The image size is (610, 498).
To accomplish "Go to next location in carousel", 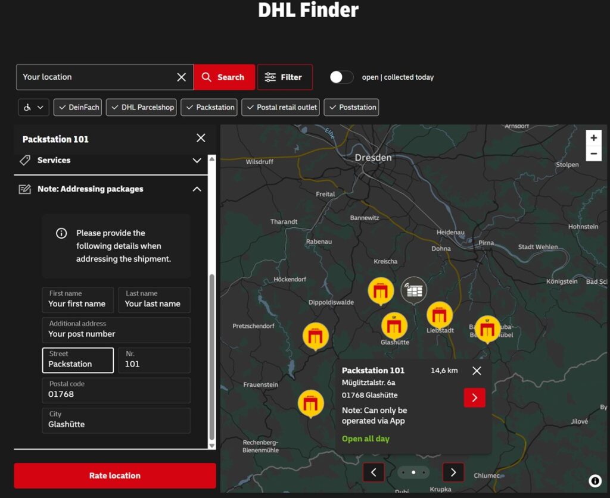I will tap(453, 472).
